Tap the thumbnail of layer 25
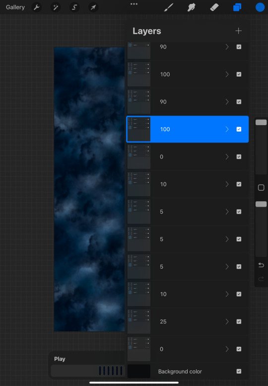Image resolution: width=268 pixels, height=386 pixels. tap(139, 321)
